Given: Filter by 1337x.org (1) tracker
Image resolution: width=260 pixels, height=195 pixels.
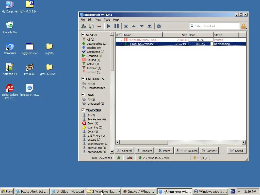Looking at the screenshot, I should pyautogui.click(x=94, y=136).
